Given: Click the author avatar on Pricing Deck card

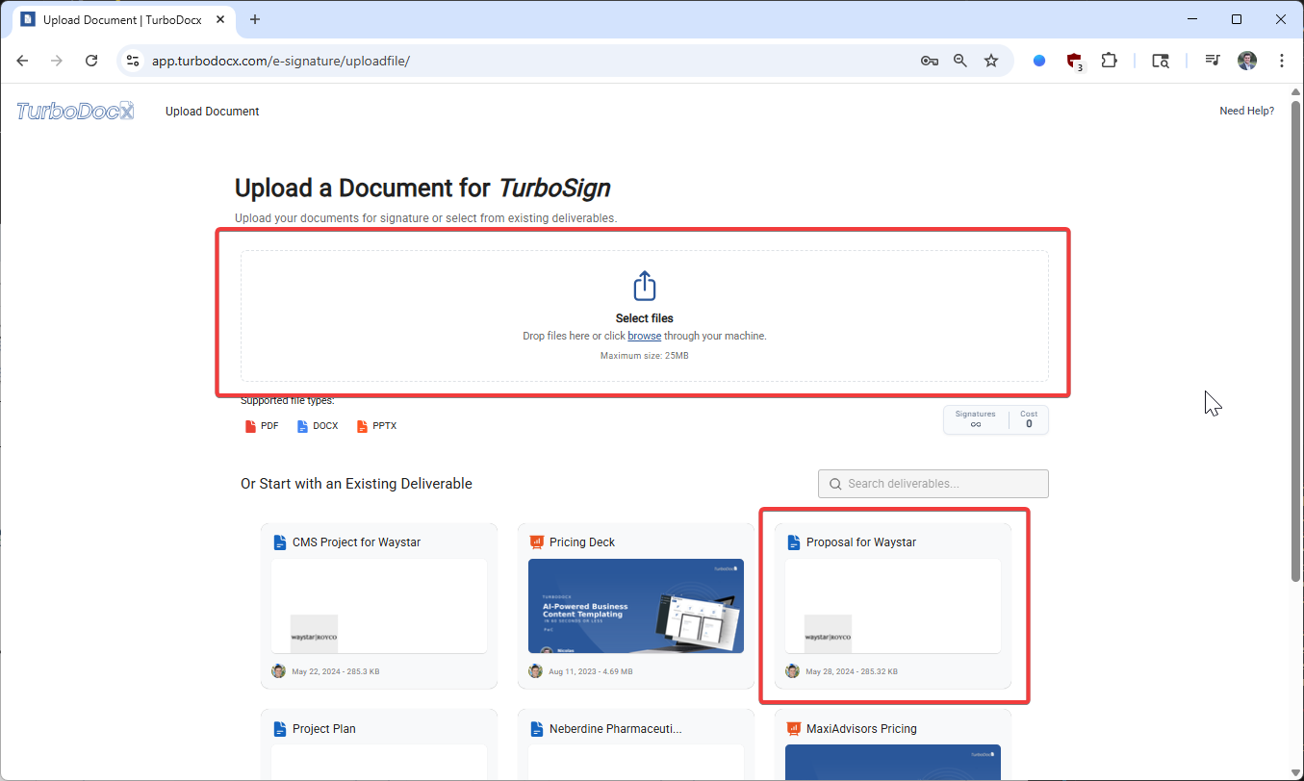Looking at the screenshot, I should point(536,671).
